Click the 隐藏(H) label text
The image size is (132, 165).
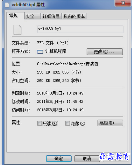78,123
